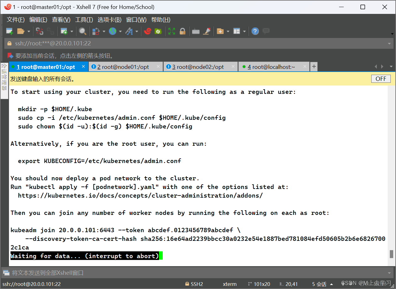Click the kubernetes.io addons URL in terminal
The image size is (396, 289).
pyautogui.click(x=140, y=195)
